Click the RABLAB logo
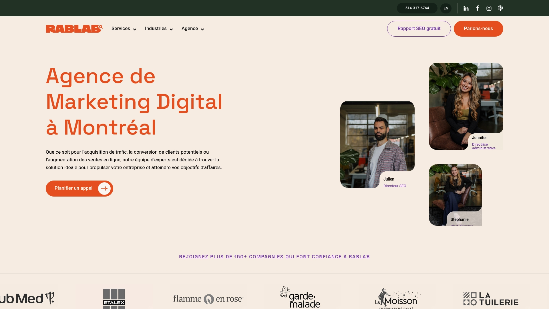Image resolution: width=549 pixels, height=309 pixels. click(74, 29)
